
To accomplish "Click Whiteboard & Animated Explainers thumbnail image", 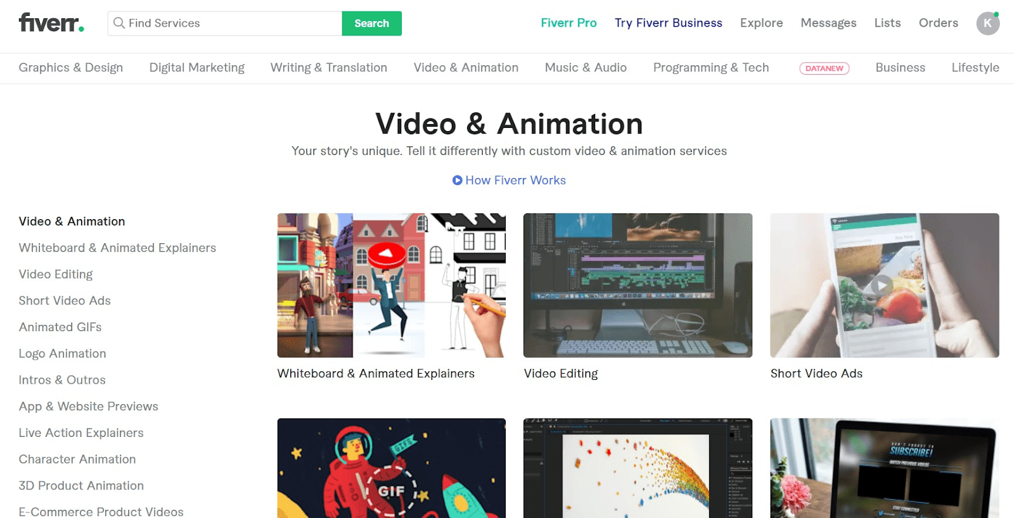I will pos(392,286).
